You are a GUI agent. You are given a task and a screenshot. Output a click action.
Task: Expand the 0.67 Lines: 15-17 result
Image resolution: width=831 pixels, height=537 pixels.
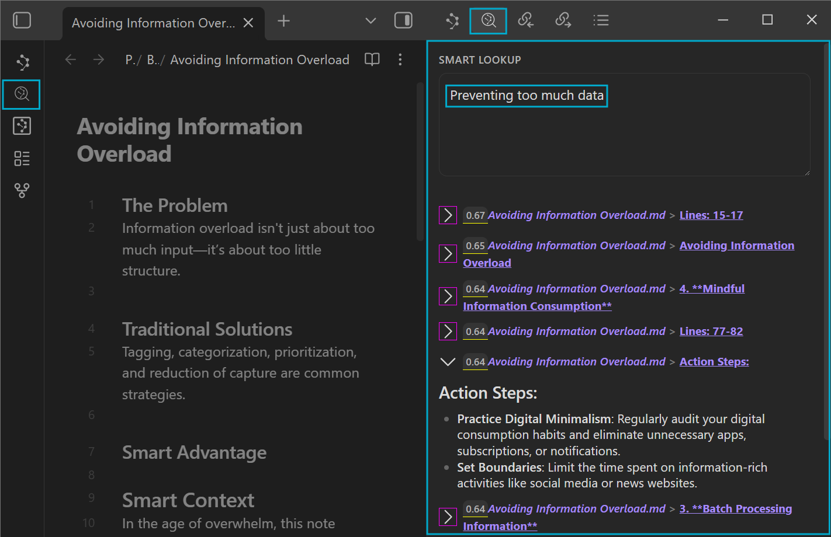(448, 215)
